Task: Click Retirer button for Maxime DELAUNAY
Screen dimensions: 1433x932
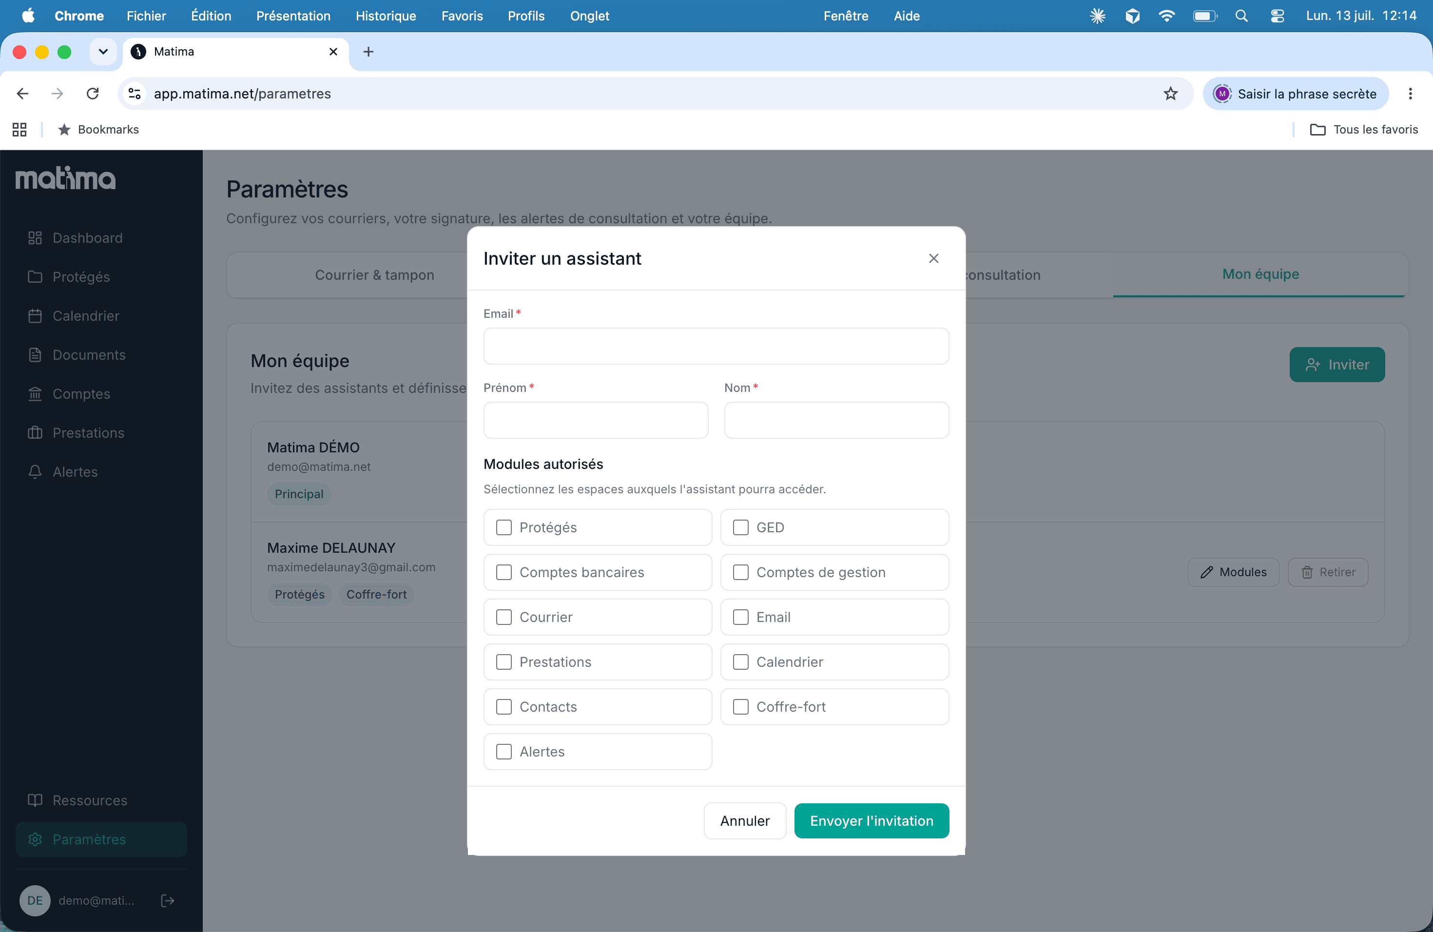Action: point(1328,572)
